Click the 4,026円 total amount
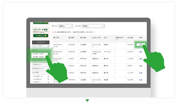 130,80
